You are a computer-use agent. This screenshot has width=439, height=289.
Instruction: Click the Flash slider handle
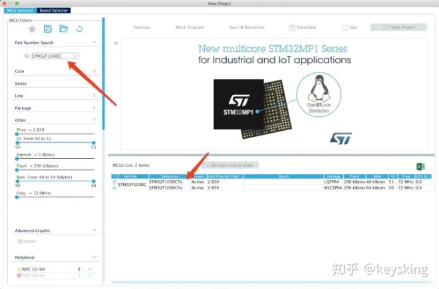17,170
